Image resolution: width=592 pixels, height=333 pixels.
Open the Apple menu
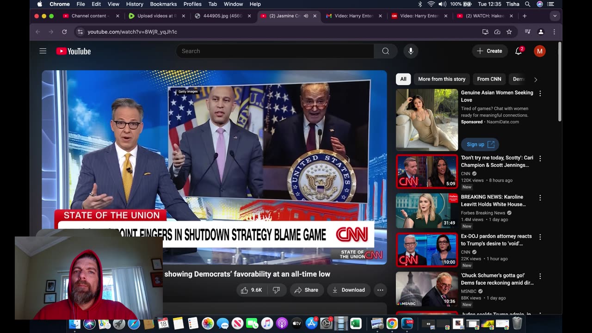pyautogui.click(x=40, y=4)
